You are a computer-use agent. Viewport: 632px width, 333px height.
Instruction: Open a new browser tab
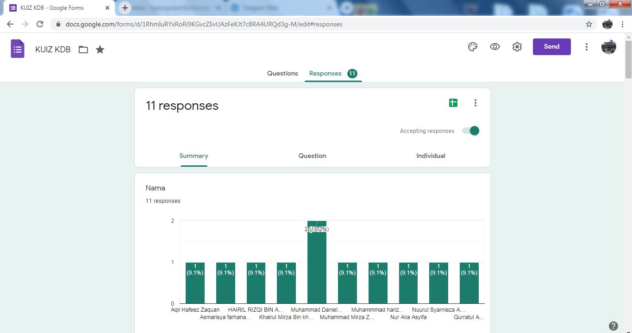(x=125, y=8)
